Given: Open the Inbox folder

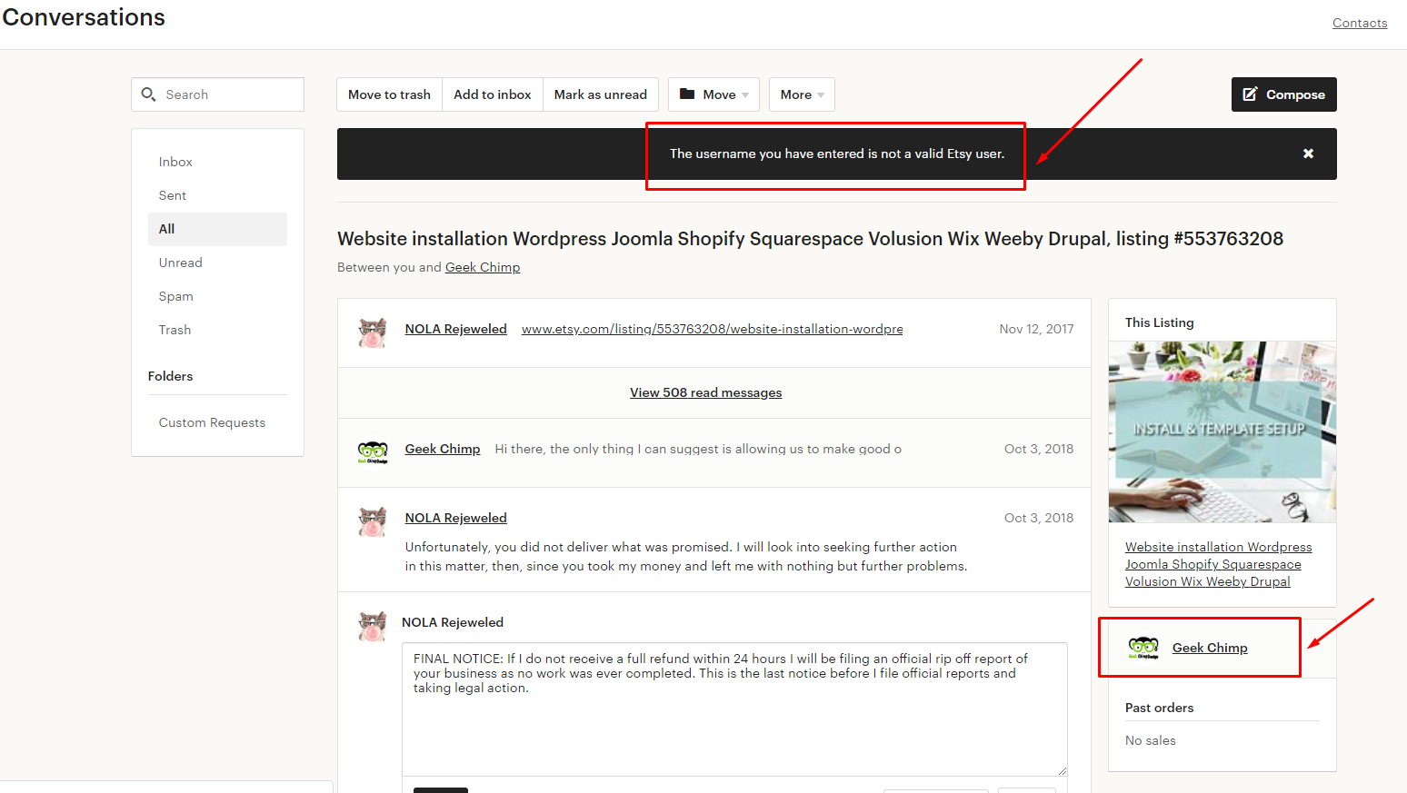Looking at the screenshot, I should point(217,162).
